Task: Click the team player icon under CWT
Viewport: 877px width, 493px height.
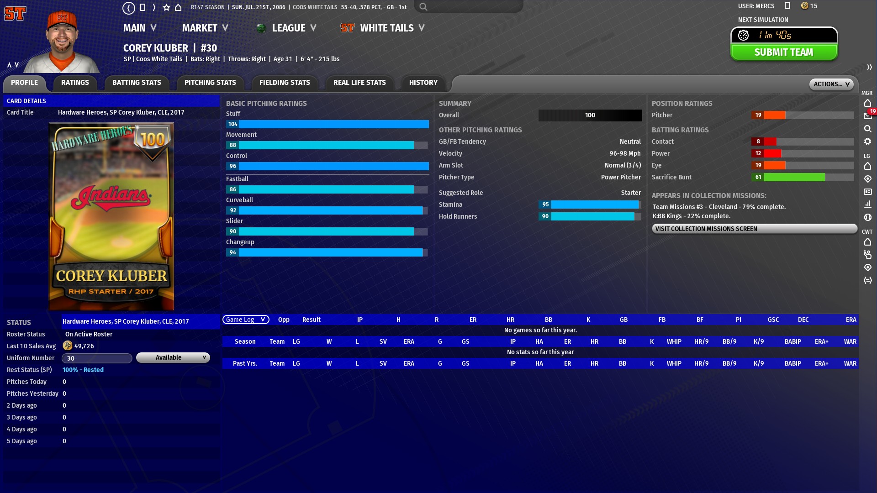Action: tap(867, 255)
